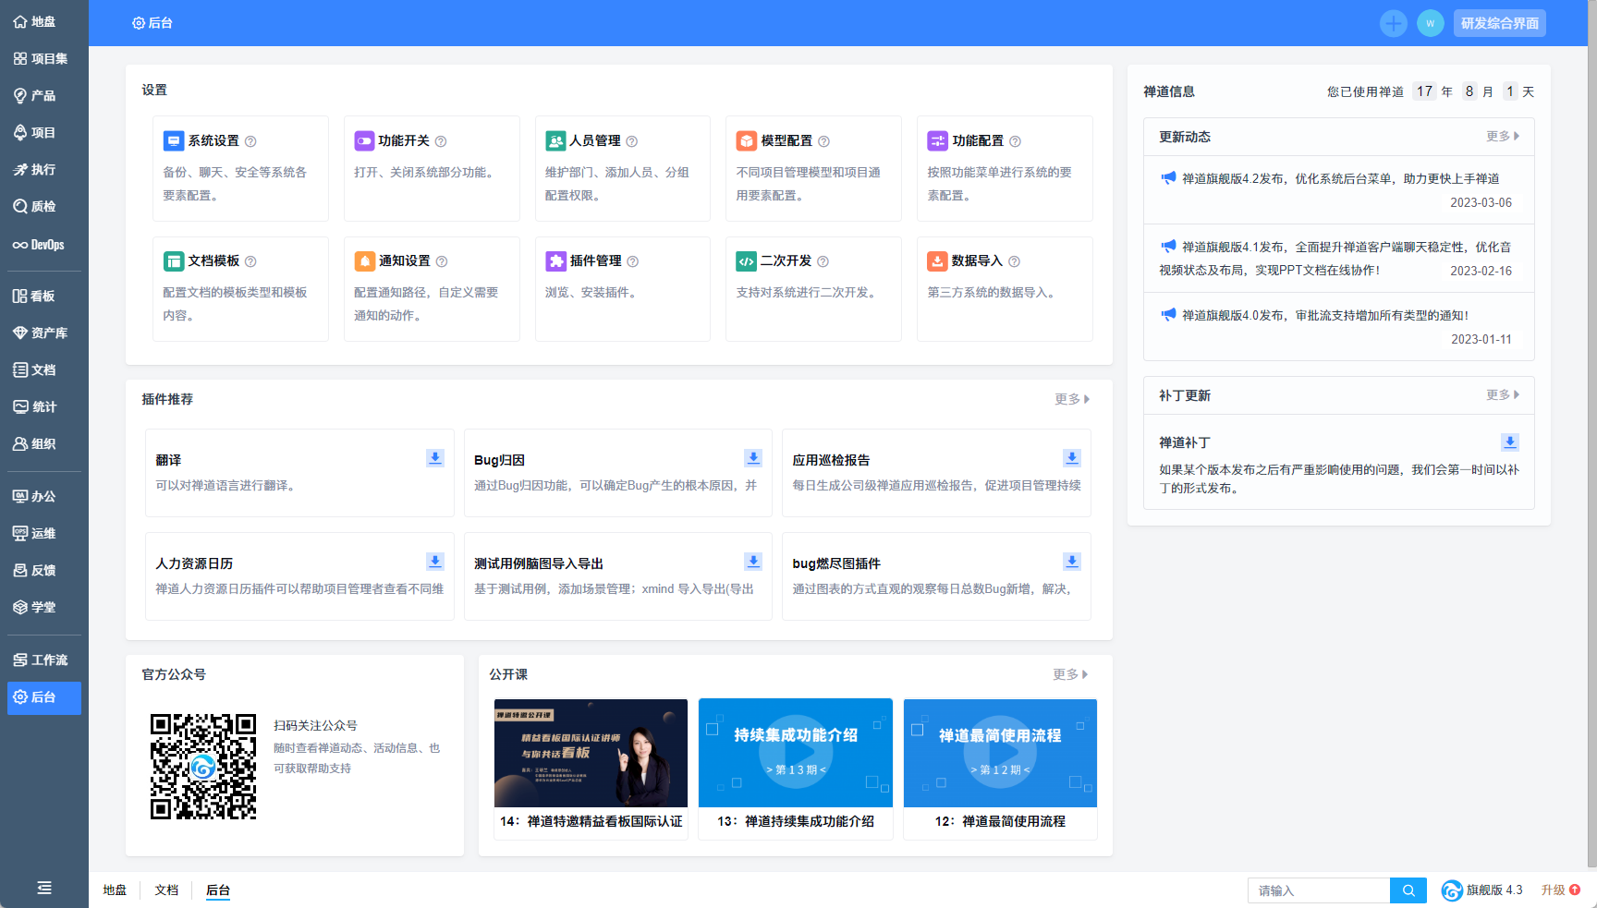This screenshot has height=908, width=1597.
Task: Collapse the sidebar with the hamburger icon
Action: coord(43,888)
